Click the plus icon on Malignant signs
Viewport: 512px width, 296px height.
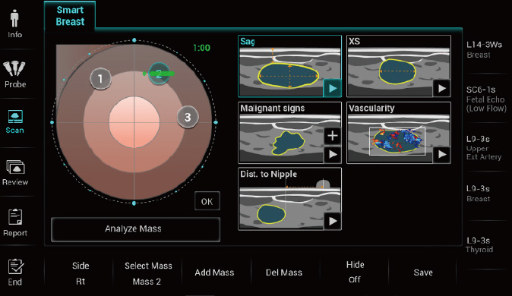click(333, 136)
